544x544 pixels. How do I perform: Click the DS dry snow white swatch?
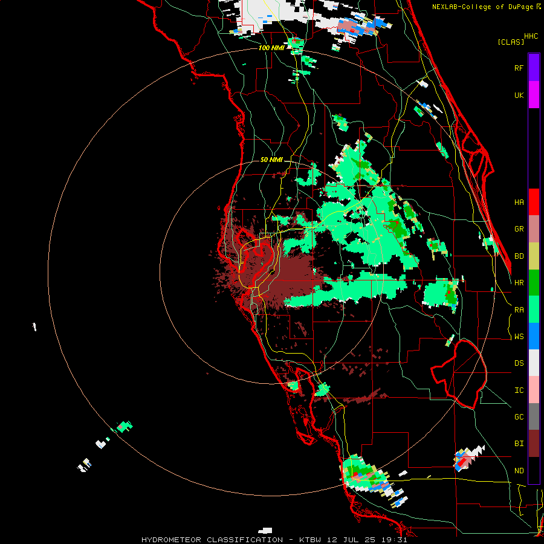point(534,363)
